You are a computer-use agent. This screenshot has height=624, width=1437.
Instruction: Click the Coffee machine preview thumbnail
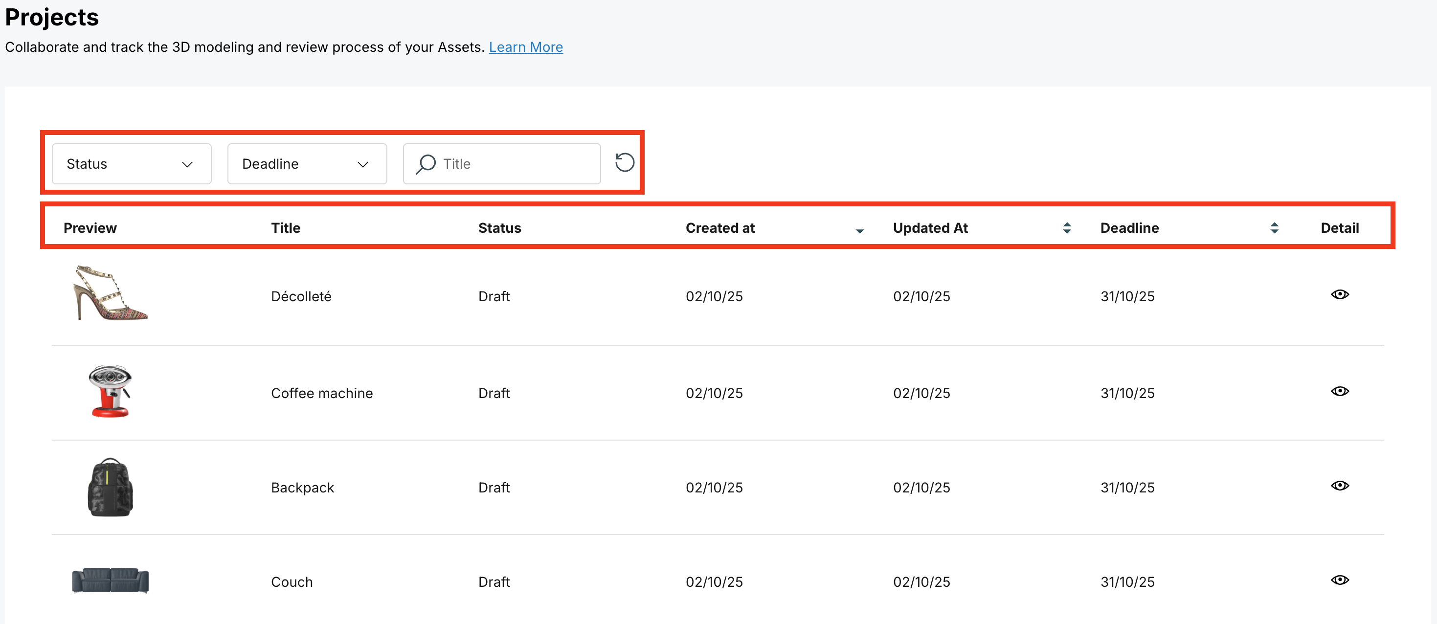(x=111, y=391)
